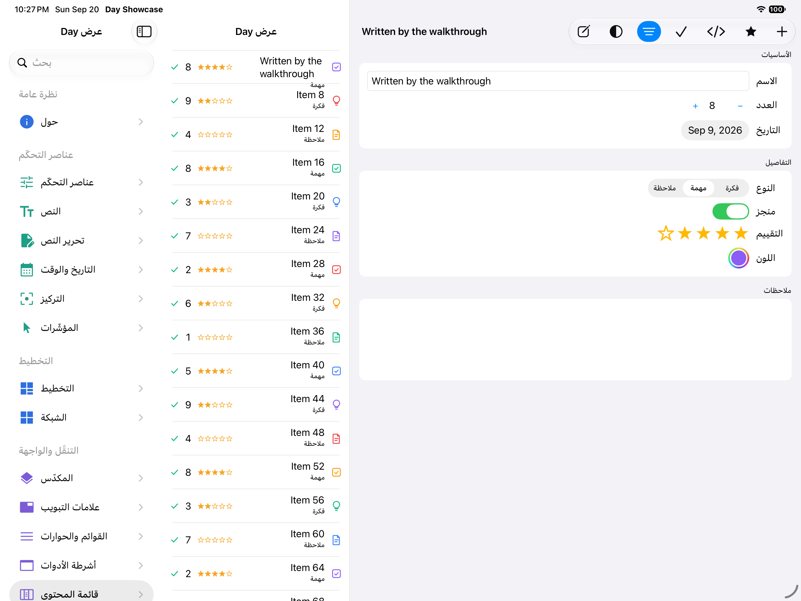Open the المكدّس row chevron
Screen dimensions: 801x601
tap(141, 478)
